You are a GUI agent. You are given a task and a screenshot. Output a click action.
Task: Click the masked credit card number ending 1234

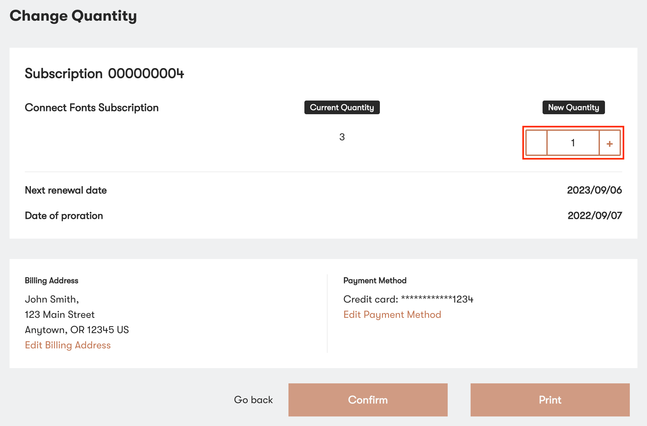[409, 299]
